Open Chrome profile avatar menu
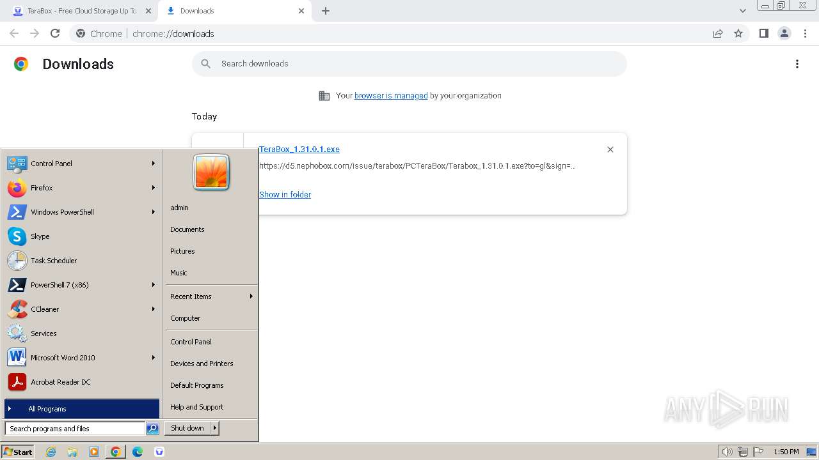The image size is (819, 460). point(784,33)
